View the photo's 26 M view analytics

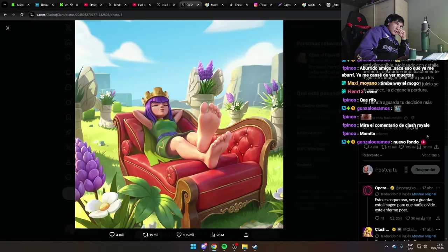tap(217, 235)
